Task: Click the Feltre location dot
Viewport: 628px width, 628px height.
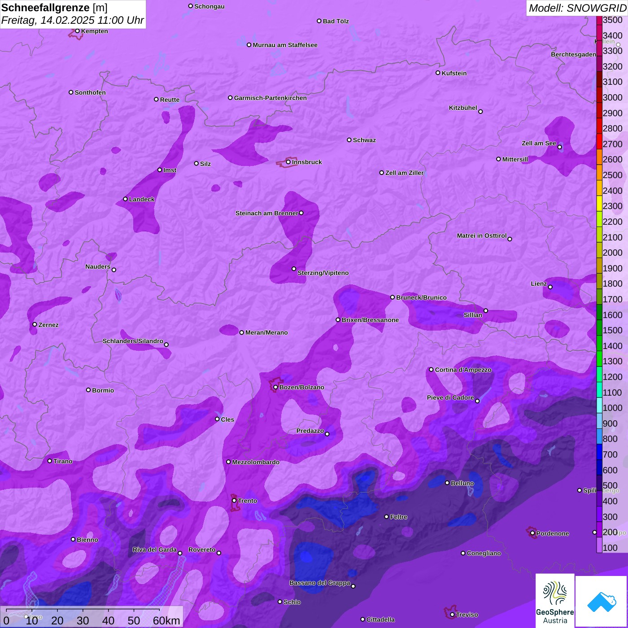Action: pos(386,517)
